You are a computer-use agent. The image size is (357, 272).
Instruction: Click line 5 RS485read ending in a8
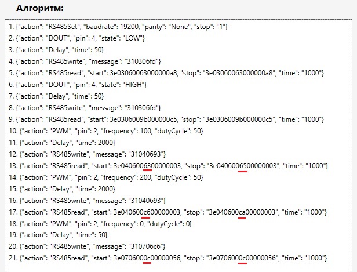click(x=167, y=72)
